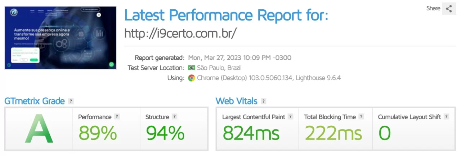Image resolution: width=461 pixels, height=156 pixels.
Task: Click the 824ms Largest Contentful Paint value
Action: pyautogui.click(x=251, y=133)
